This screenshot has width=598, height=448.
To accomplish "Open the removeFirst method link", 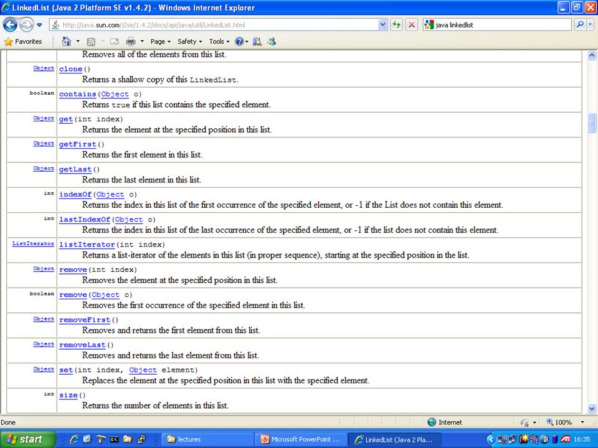I will tap(84, 320).
